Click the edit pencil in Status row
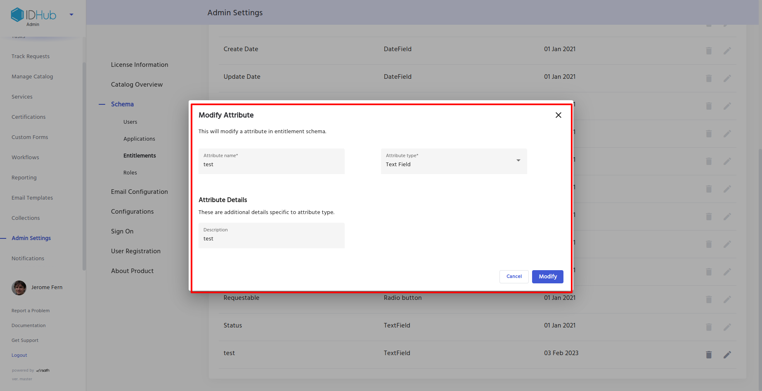 [727, 327]
